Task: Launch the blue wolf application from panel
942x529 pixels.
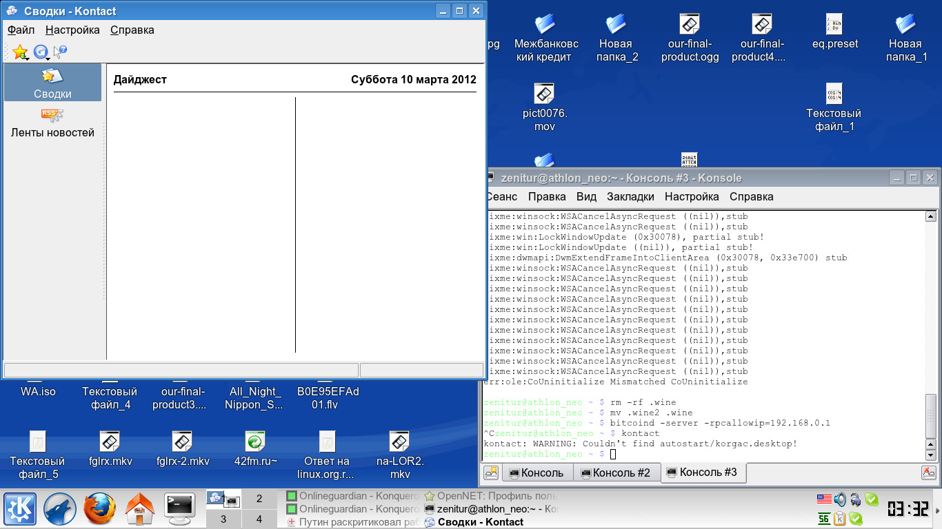Action: [60, 510]
